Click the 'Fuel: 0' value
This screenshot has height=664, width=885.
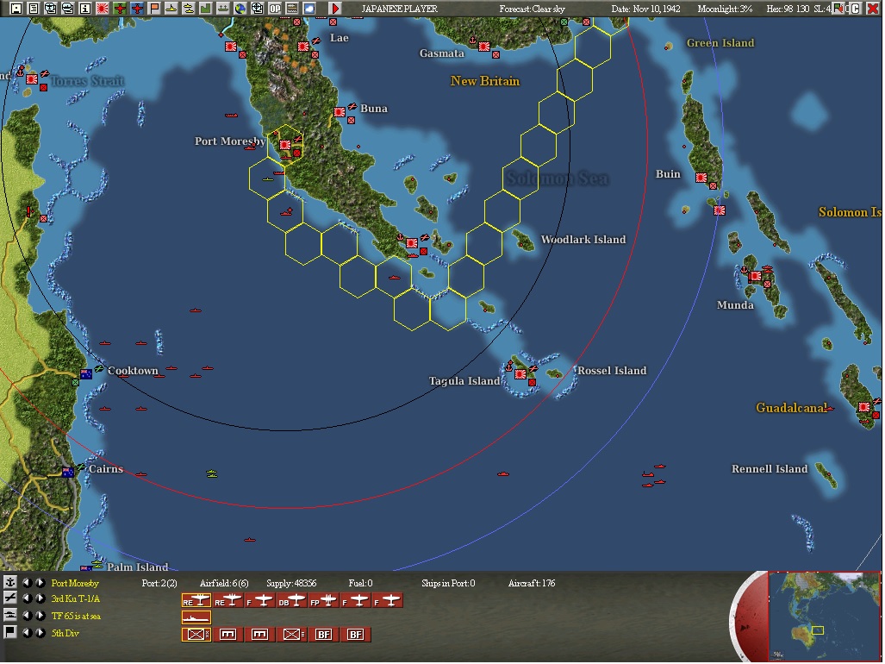tap(361, 583)
